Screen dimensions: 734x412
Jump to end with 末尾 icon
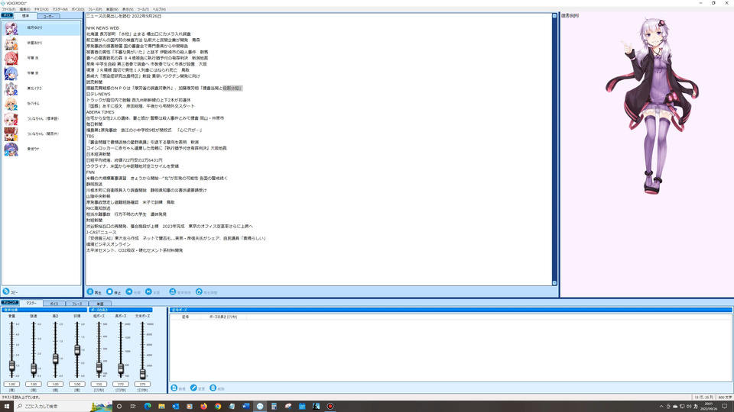[x=148, y=291]
